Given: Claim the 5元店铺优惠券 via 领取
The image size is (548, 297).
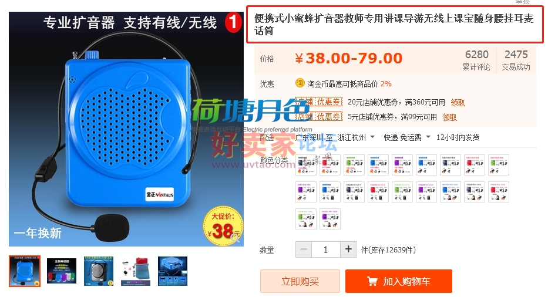Looking at the screenshot, I should [449, 117].
